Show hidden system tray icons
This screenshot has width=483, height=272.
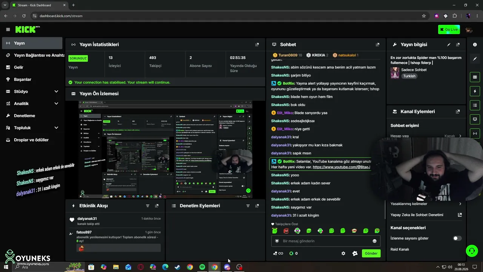coord(437,267)
